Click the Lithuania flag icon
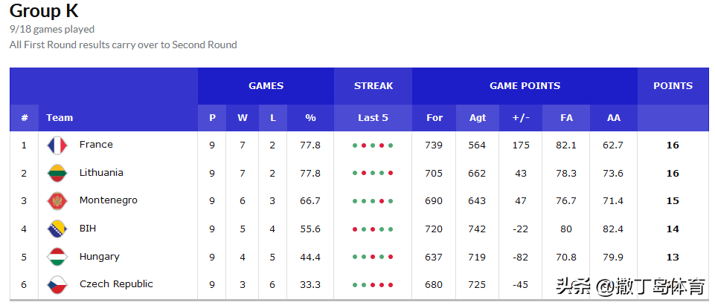Screen dimensions: 715x305 point(57,173)
